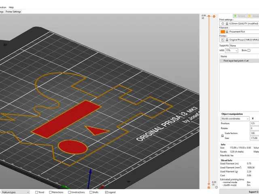Click the top thumb of the layer slider
Viewport: 259px width, 194px height.
(x=209, y=16)
